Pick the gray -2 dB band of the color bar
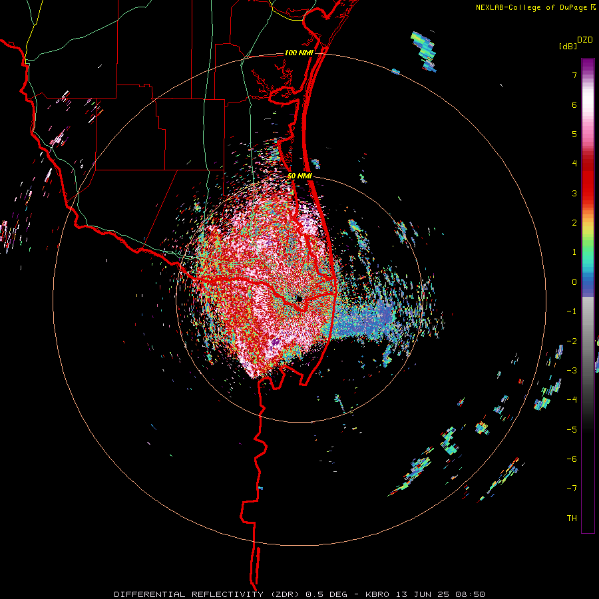The height and width of the screenshot is (599, 599). [x=588, y=341]
